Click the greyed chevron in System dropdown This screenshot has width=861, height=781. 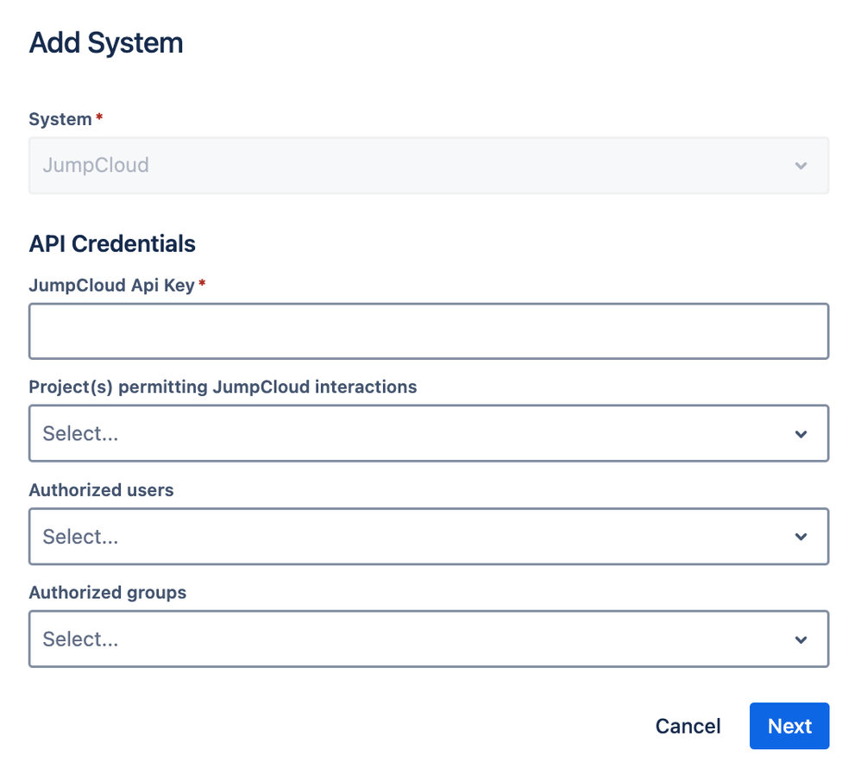[x=801, y=166]
